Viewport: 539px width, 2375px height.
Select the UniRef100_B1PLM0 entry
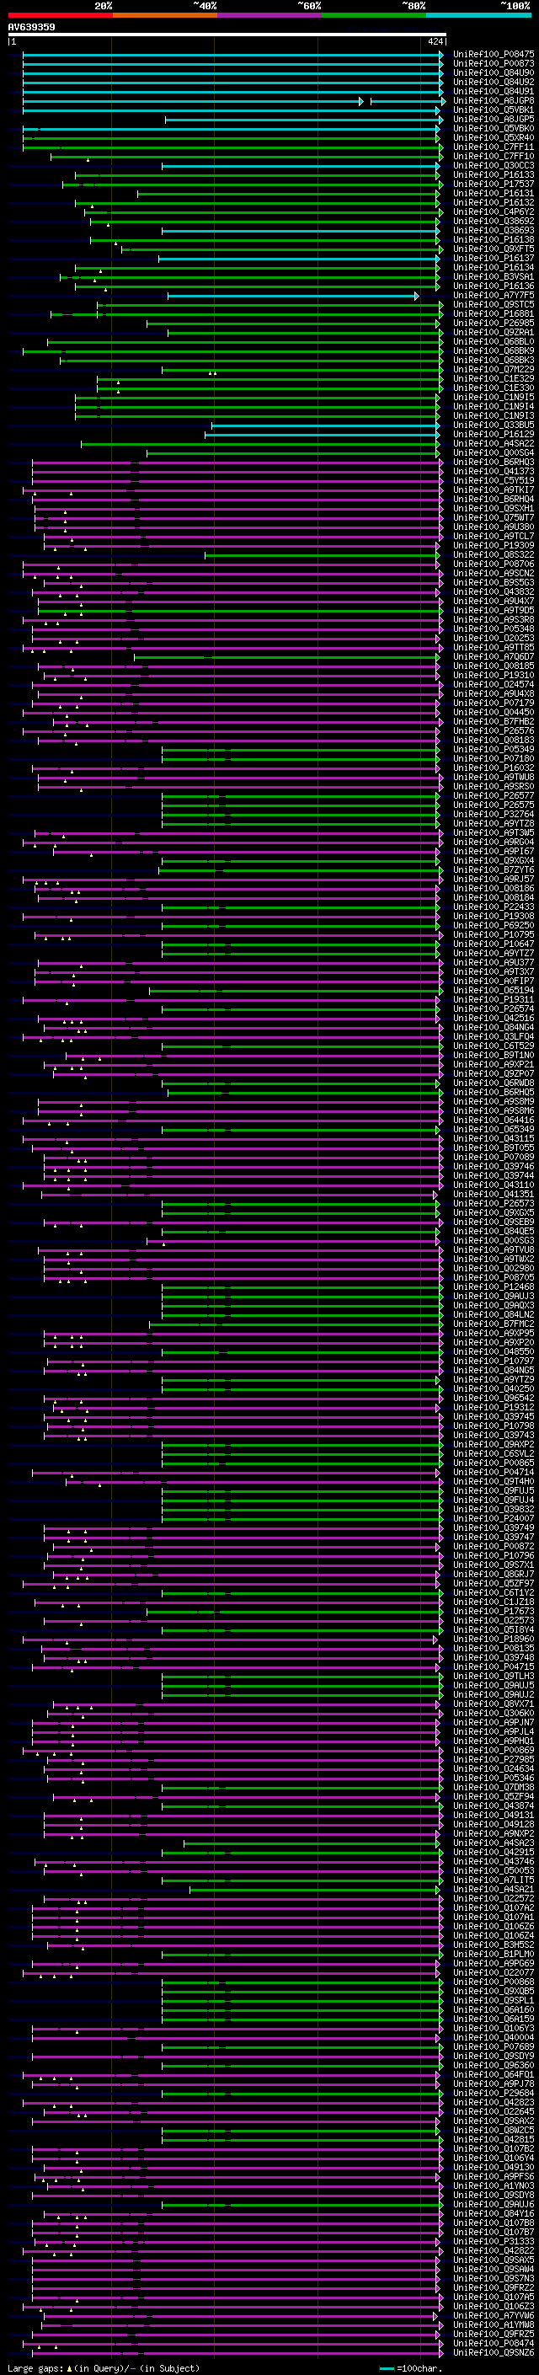point(493,1955)
